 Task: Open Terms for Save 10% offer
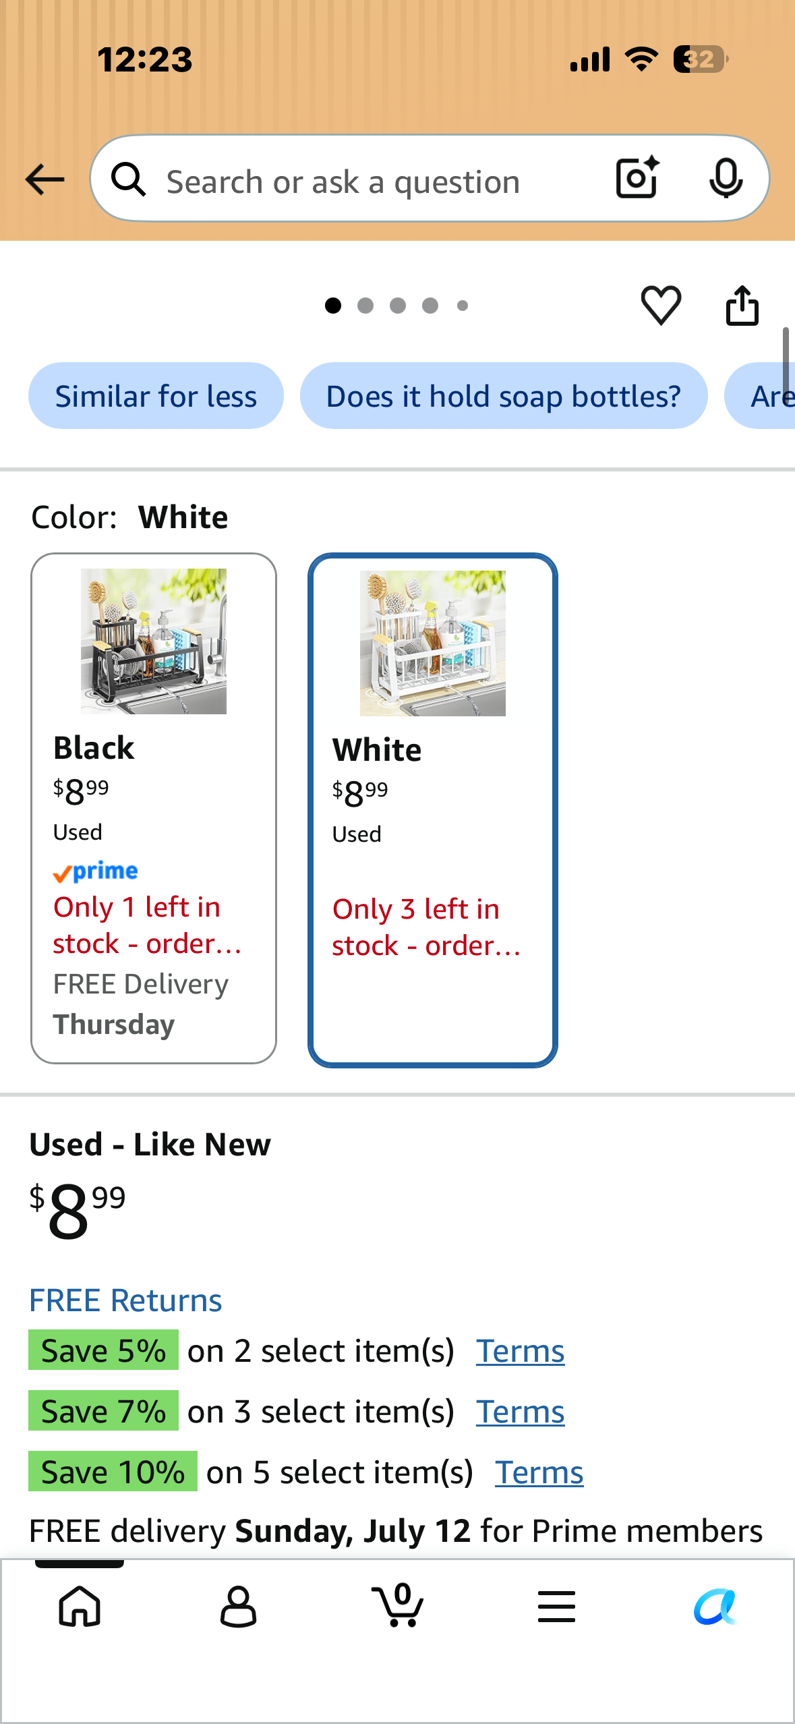tap(539, 1472)
